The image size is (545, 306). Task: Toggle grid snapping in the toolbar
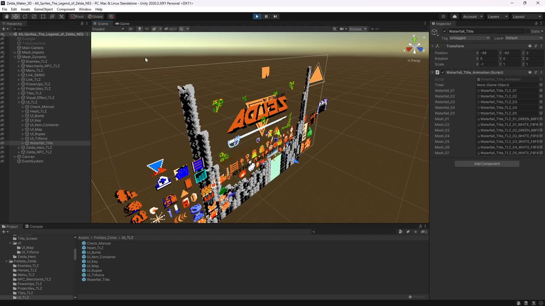click(111, 17)
